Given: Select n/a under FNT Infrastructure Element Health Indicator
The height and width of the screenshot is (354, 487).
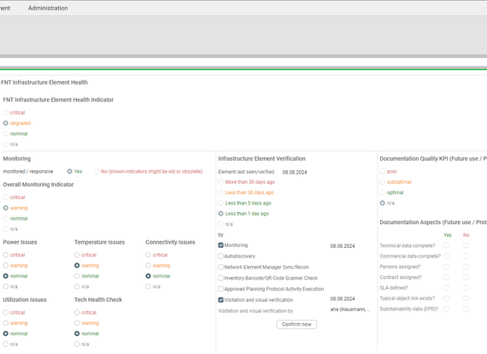Looking at the screenshot, I should click(x=6, y=145).
